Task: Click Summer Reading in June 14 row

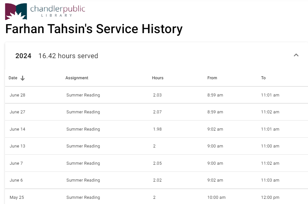Action: 83,129
